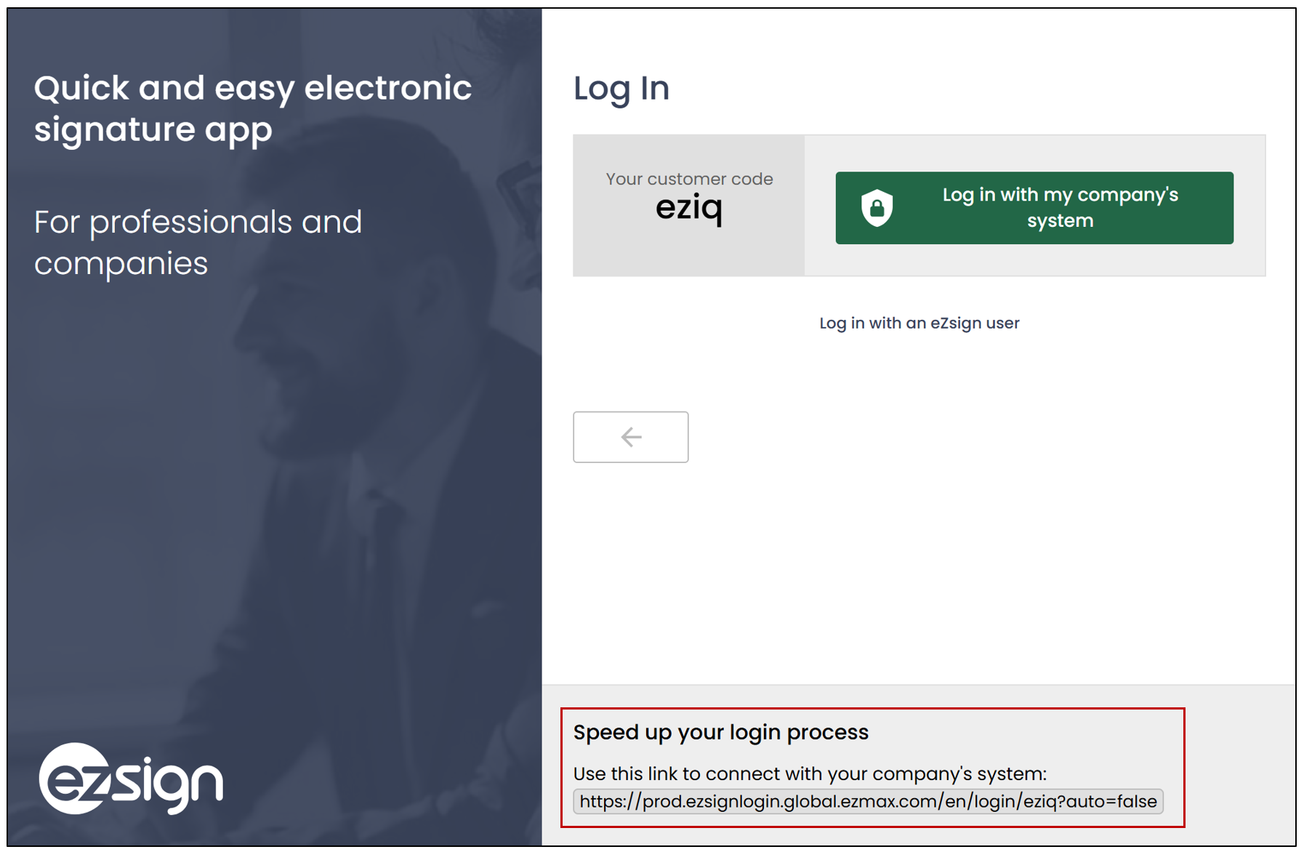This screenshot has width=1304, height=852.
Task: Log in with my company's system
Action: click(x=1034, y=208)
